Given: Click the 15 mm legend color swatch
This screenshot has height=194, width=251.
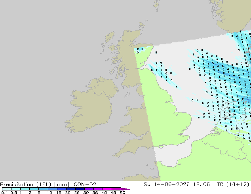Looking at the screenshot, I should tap(61, 189).
